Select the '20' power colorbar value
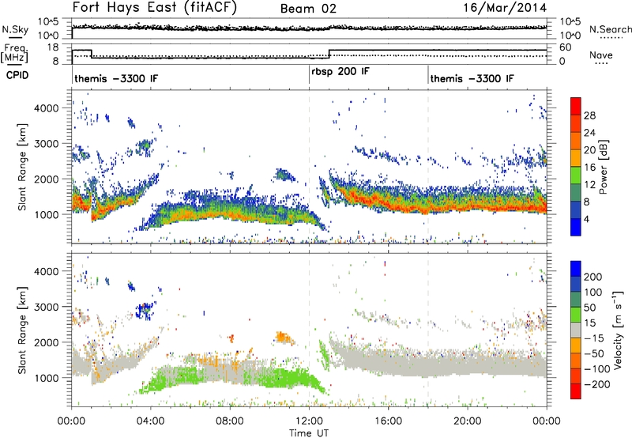 click(589, 150)
